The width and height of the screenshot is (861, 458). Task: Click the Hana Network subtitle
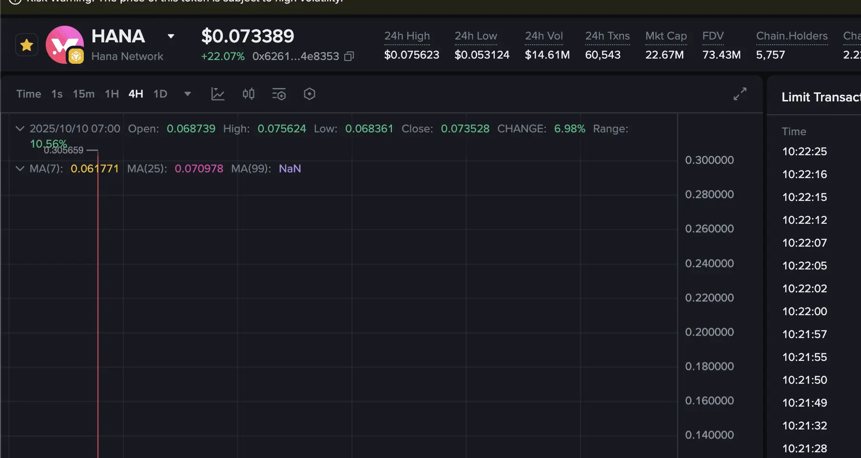127,56
